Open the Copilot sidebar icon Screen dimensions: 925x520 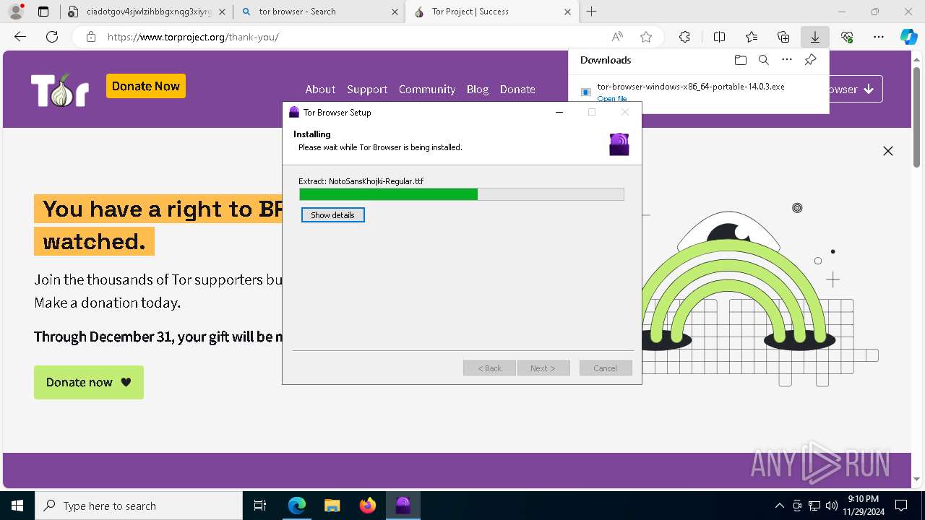point(908,37)
